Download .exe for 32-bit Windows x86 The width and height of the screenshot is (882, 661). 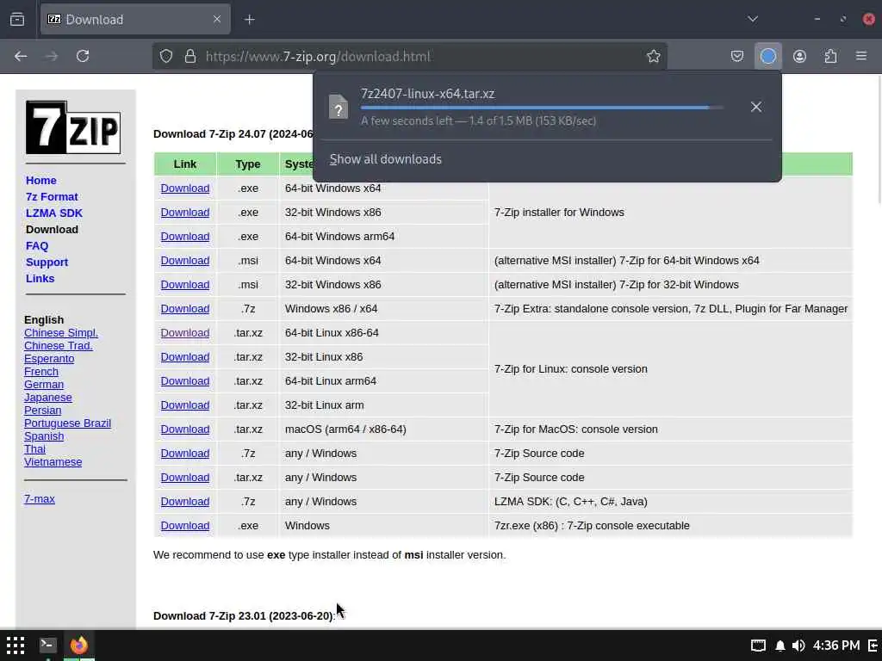point(185,213)
